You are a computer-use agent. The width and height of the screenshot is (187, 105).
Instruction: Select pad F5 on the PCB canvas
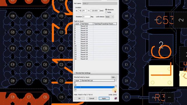click(x=61, y=48)
